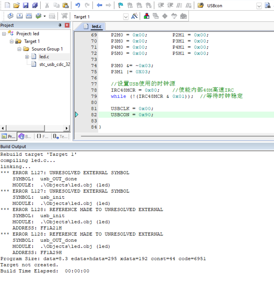Screen dimensions: 274x281
Task: Collapse the Source Group 1 folder
Action: coord(19,49)
